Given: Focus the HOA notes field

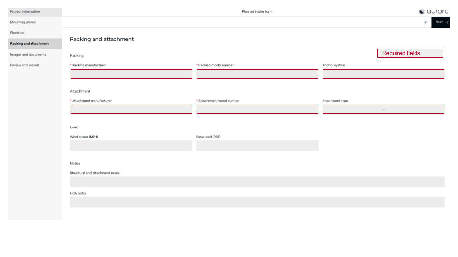Looking at the screenshot, I should pyautogui.click(x=257, y=202).
